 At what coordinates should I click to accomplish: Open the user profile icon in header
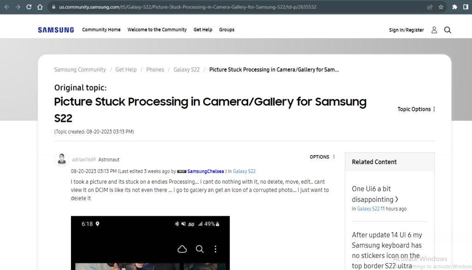pyautogui.click(x=434, y=30)
